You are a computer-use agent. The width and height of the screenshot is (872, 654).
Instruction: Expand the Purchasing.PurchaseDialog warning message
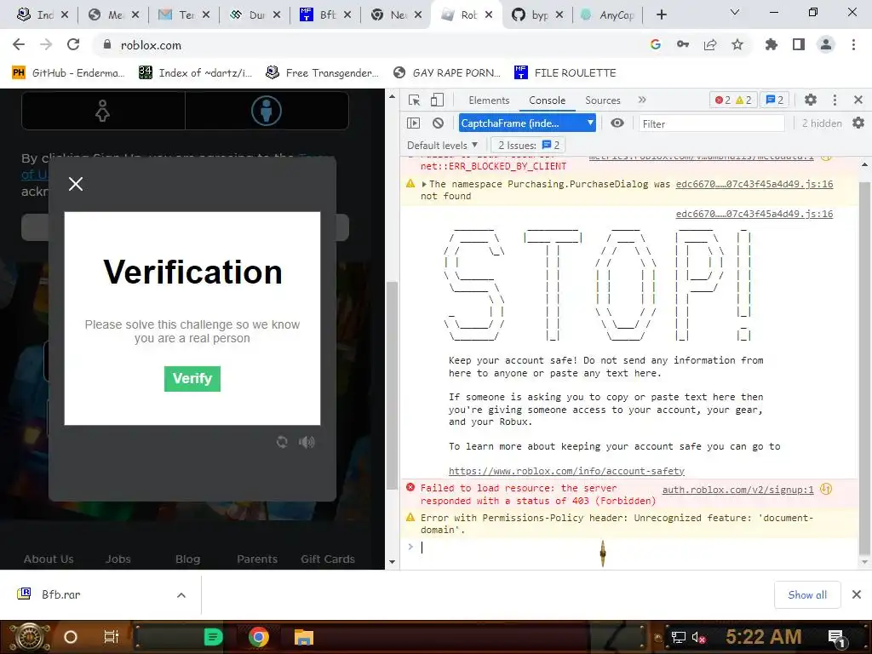[x=424, y=184]
